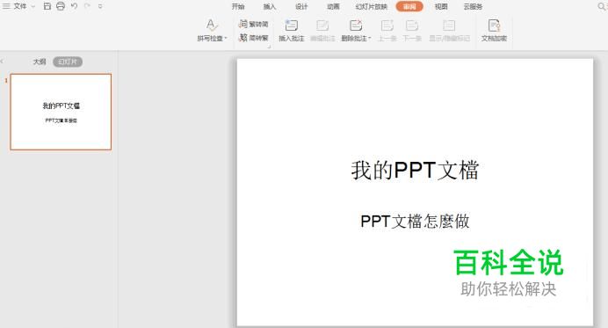The image size is (608, 328).
Task: Select slide 1 thumbnail
Action: coord(61,112)
